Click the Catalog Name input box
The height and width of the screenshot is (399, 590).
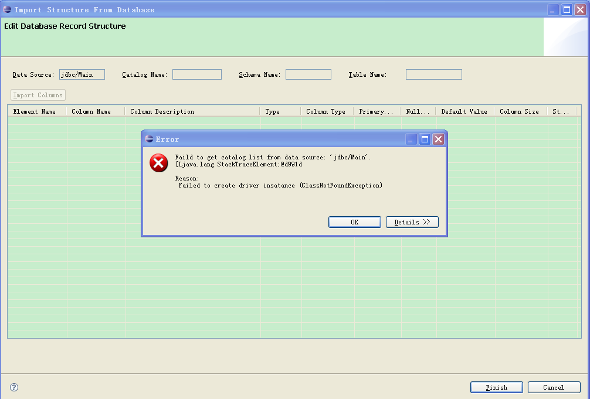point(197,74)
